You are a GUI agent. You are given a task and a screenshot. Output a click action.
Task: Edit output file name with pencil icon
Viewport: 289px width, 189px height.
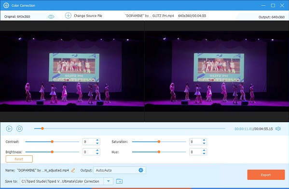[73, 170]
